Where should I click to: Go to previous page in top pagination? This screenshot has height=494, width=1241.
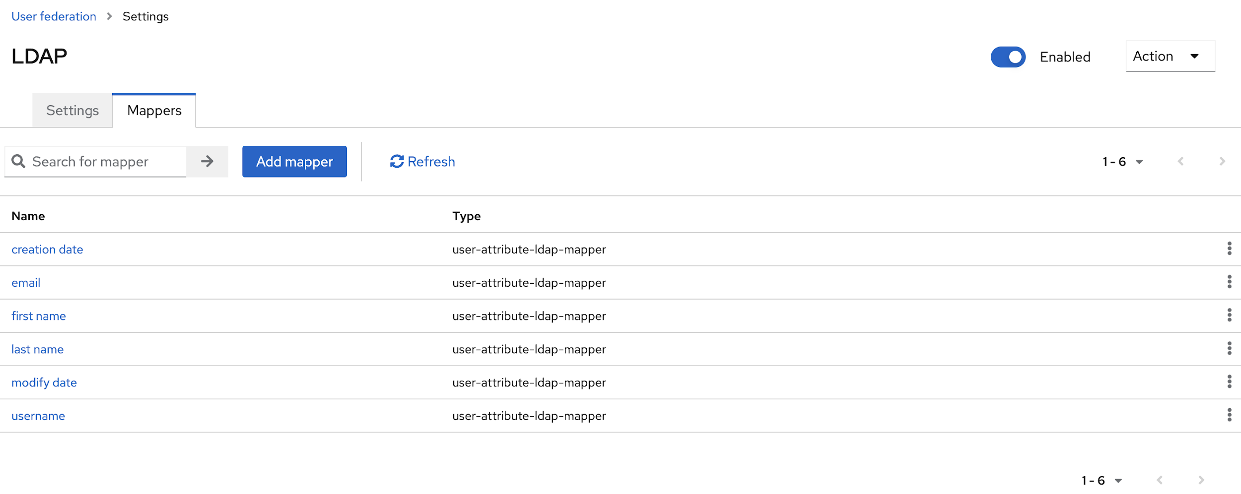point(1180,161)
